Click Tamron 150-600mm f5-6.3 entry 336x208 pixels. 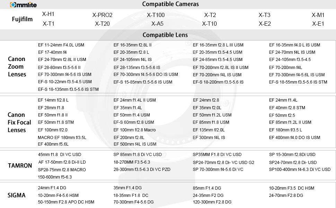pyautogui.click(x=55, y=177)
